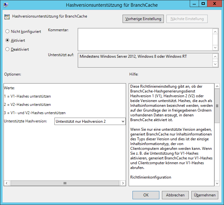The image size is (224, 205).
Task: Click the 'Optionen:' heading
Action: pyautogui.click(x=12, y=74)
